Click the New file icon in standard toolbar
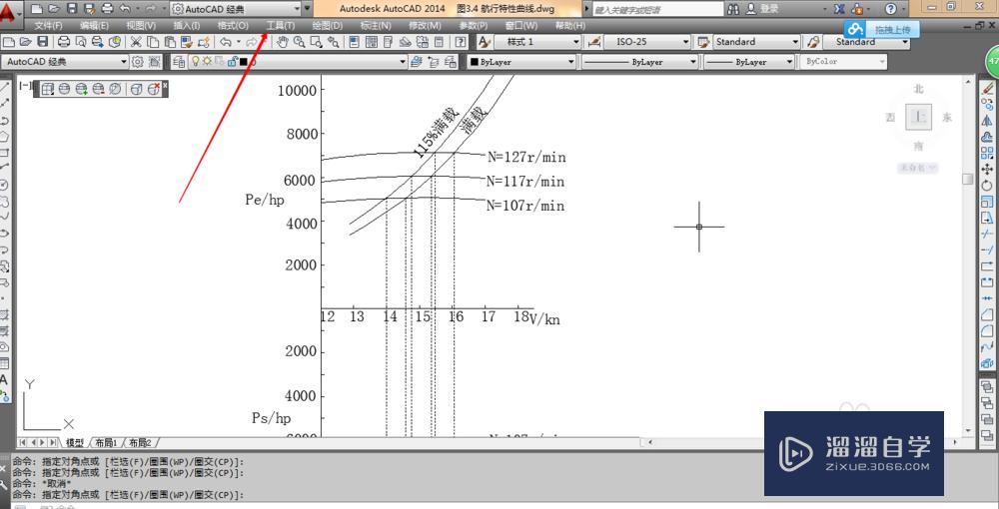999x509 pixels. tap(9, 42)
